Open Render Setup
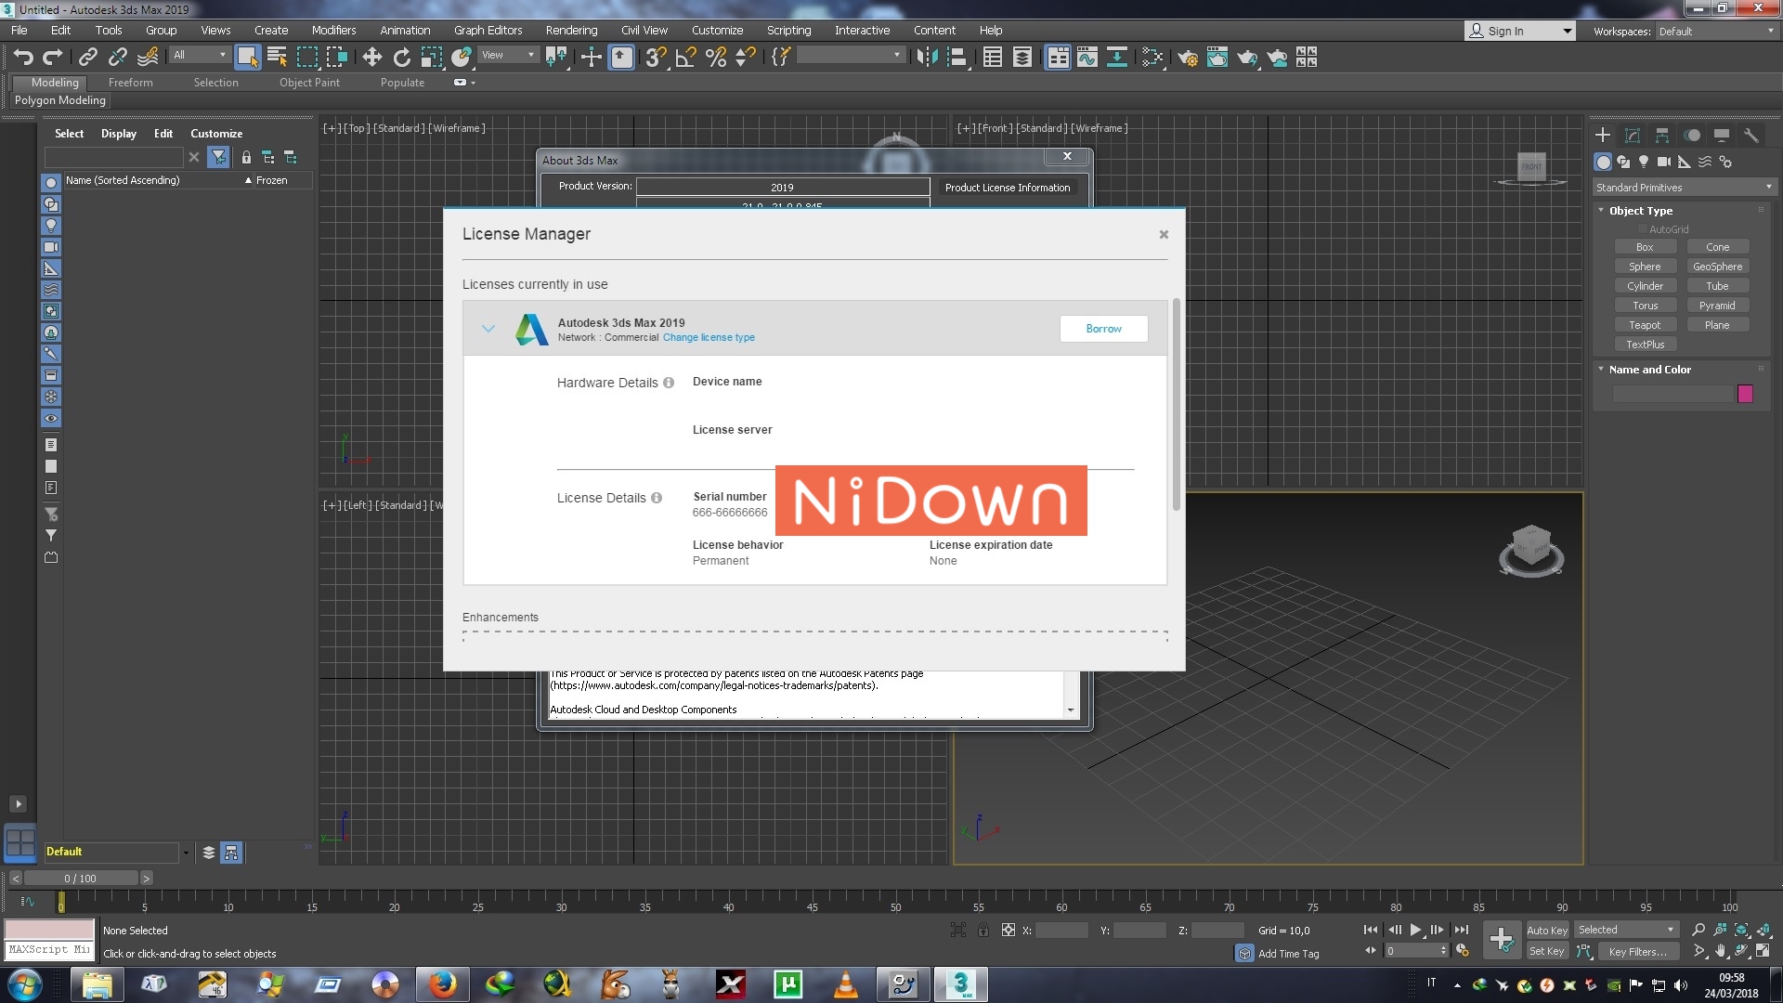The width and height of the screenshot is (1783, 1003). point(1189,57)
